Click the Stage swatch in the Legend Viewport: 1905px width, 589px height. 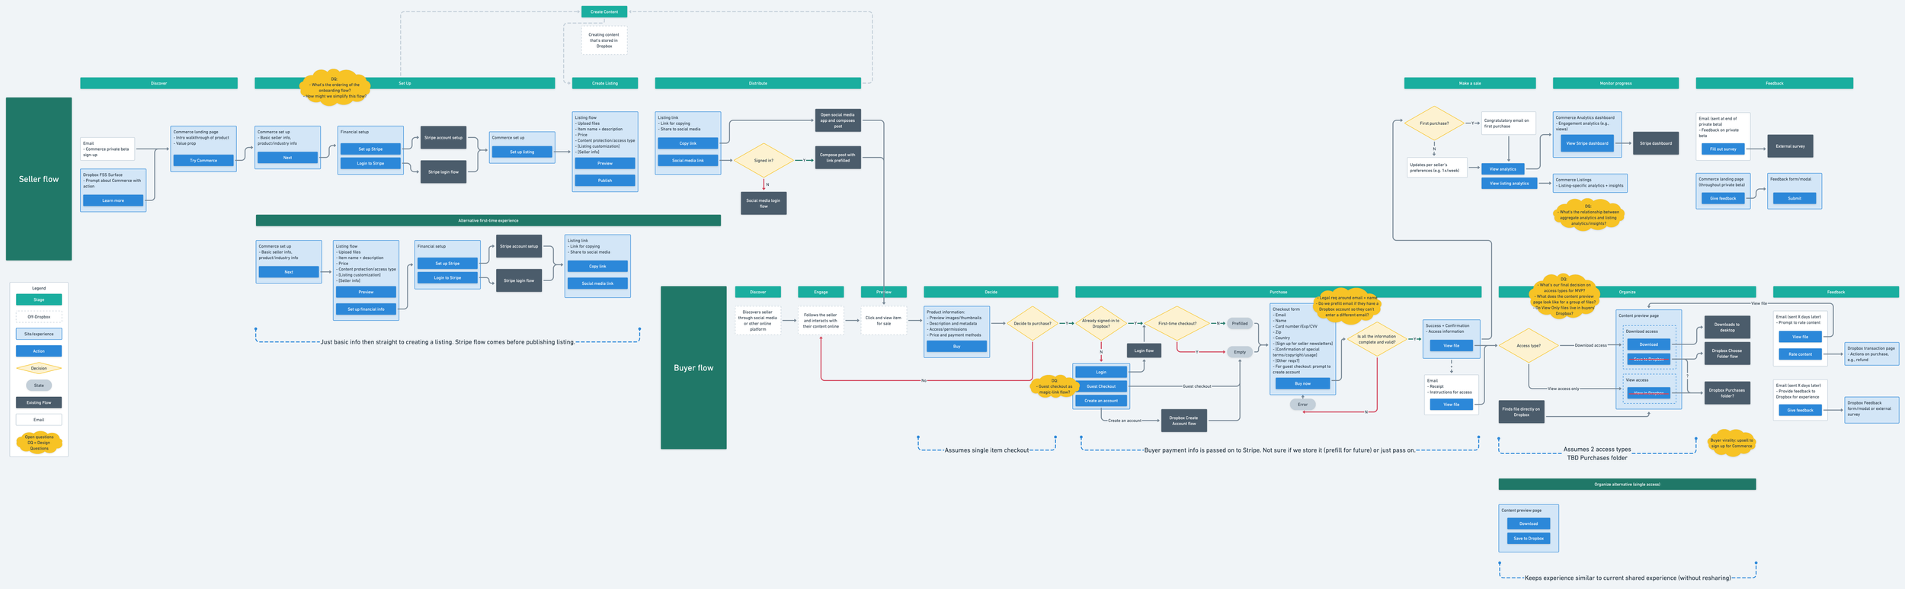[x=39, y=300]
